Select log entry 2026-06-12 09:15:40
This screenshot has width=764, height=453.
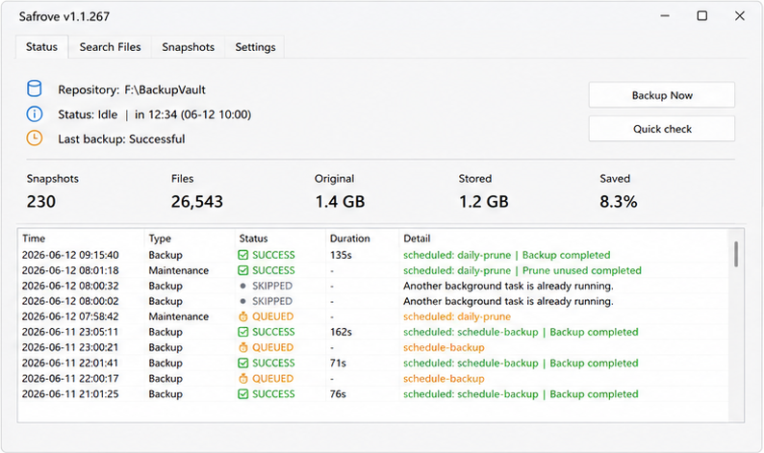373,255
